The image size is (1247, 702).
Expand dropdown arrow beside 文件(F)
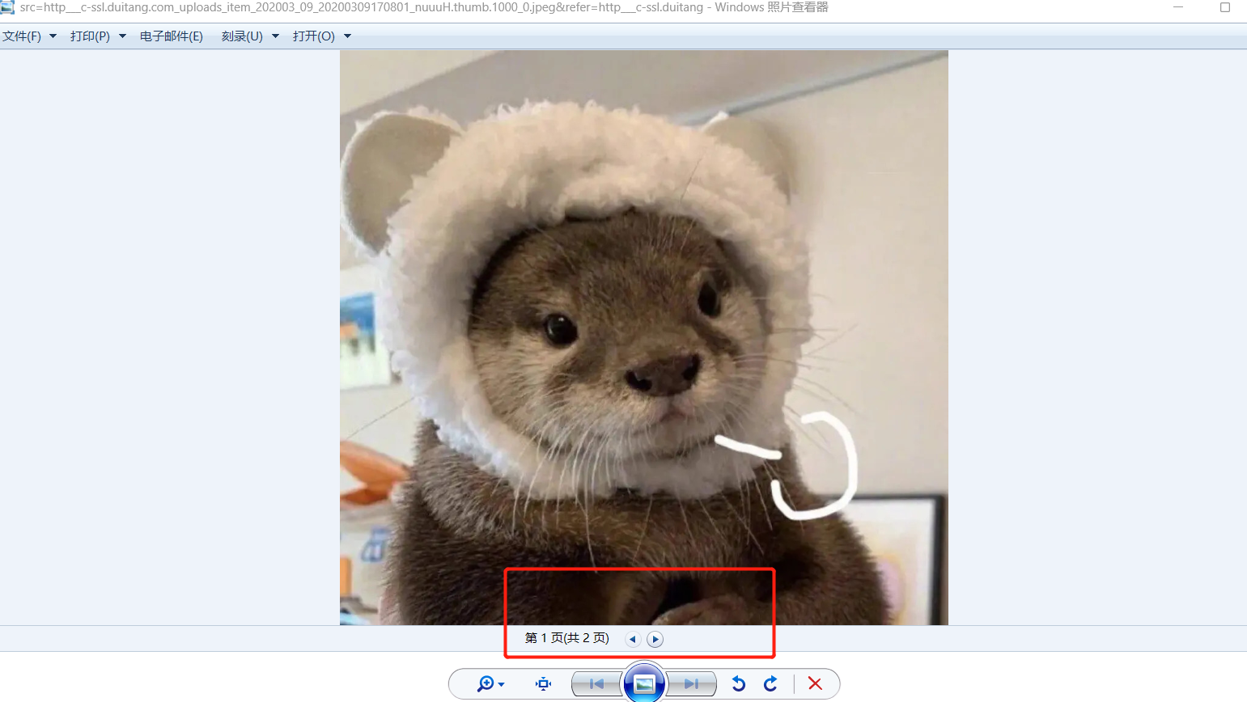(x=53, y=36)
